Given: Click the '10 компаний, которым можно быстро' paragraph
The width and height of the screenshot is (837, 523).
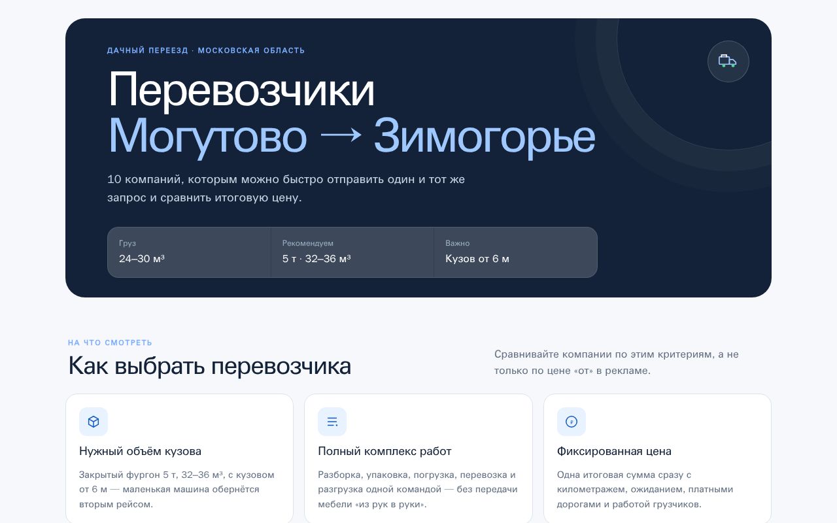Looking at the screenshot, I should tap(286, 188).
